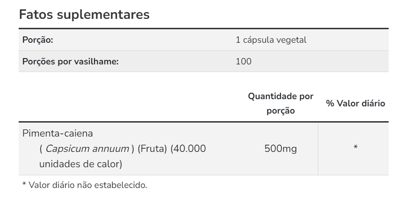407x197 pixels.
Task: Select the unidades de calor) text line
Action: click(81, 164)
